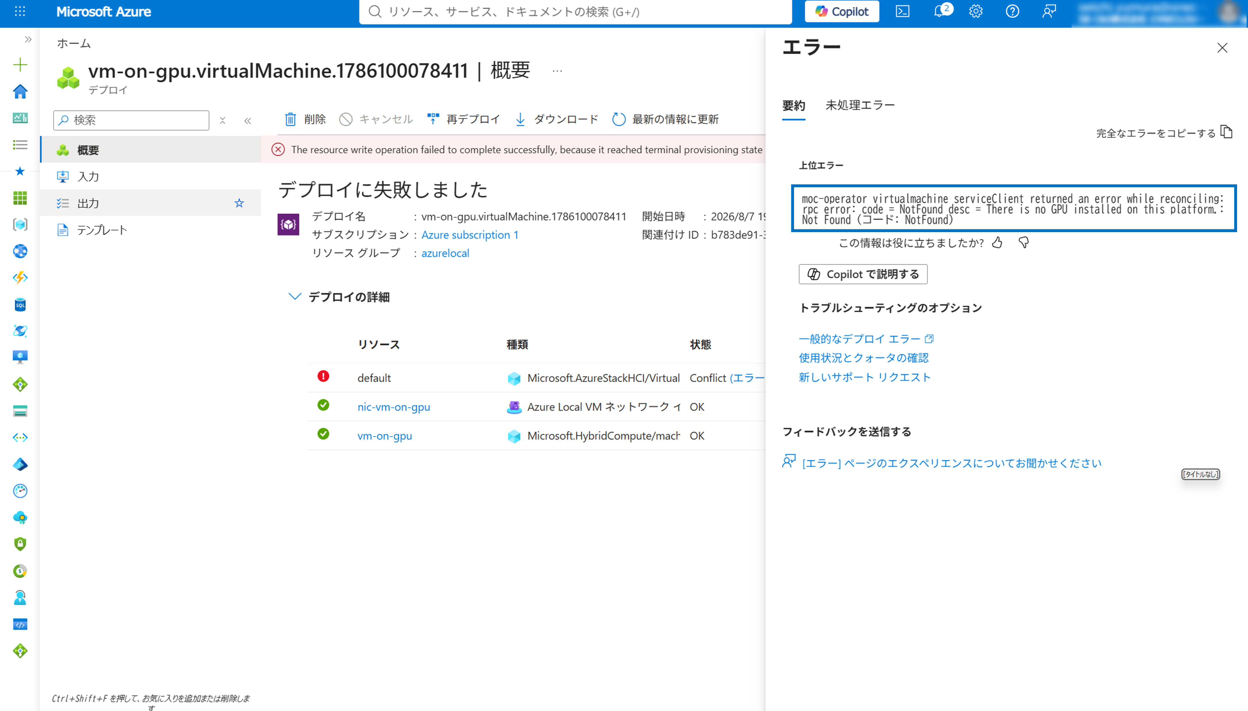Viewport: 1248px width, 711px height.
Task: Select the 概要 menu item
Action: click(x=151, y=150)
